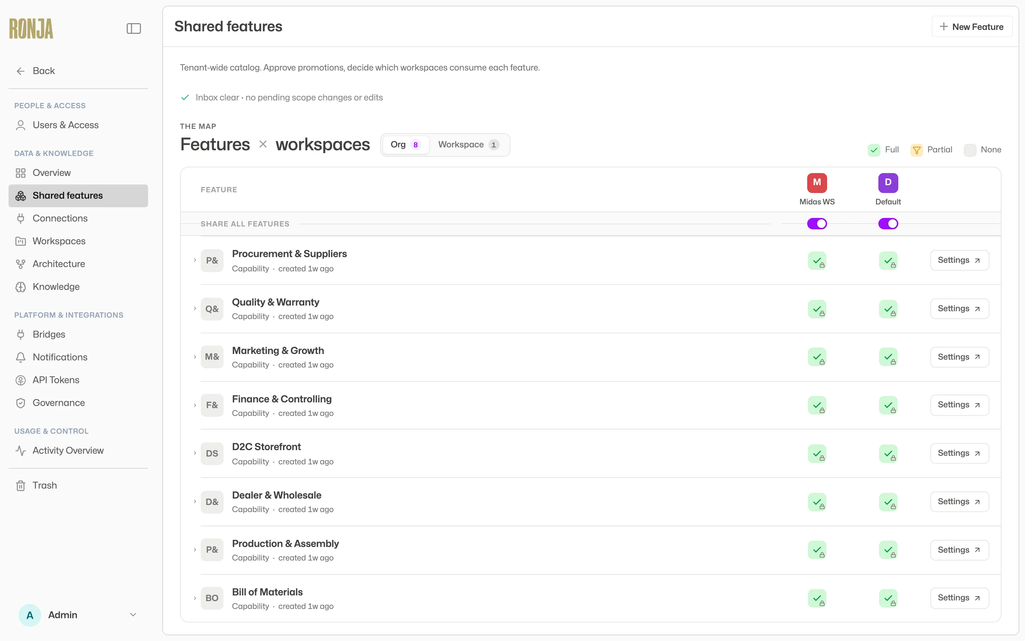The image size is (1025, 641).
Task: Expand the Dealer & Wholesale row
Action: [195, 501]
